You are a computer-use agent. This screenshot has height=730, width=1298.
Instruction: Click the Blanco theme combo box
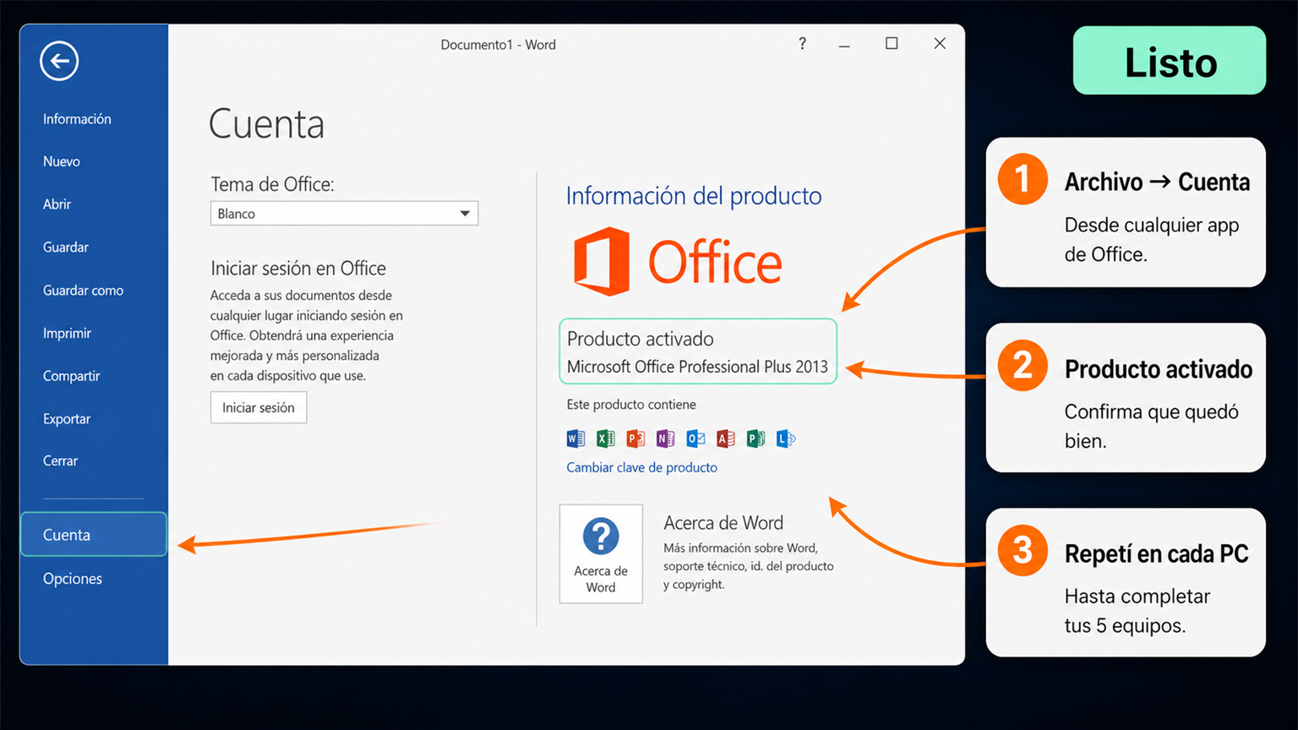344,214
